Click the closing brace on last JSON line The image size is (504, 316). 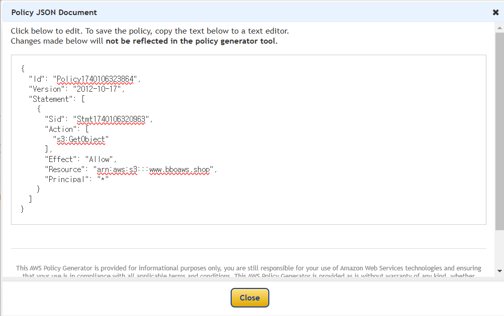click(x=22, y=209)
